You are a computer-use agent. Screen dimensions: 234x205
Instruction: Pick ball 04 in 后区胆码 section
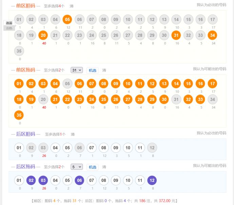(55, 148)
